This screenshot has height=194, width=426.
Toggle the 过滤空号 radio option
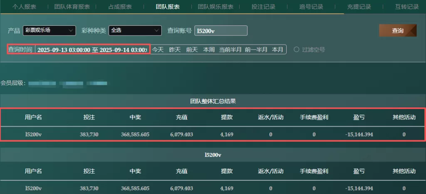pyautogui.click(x=297, y=50)
